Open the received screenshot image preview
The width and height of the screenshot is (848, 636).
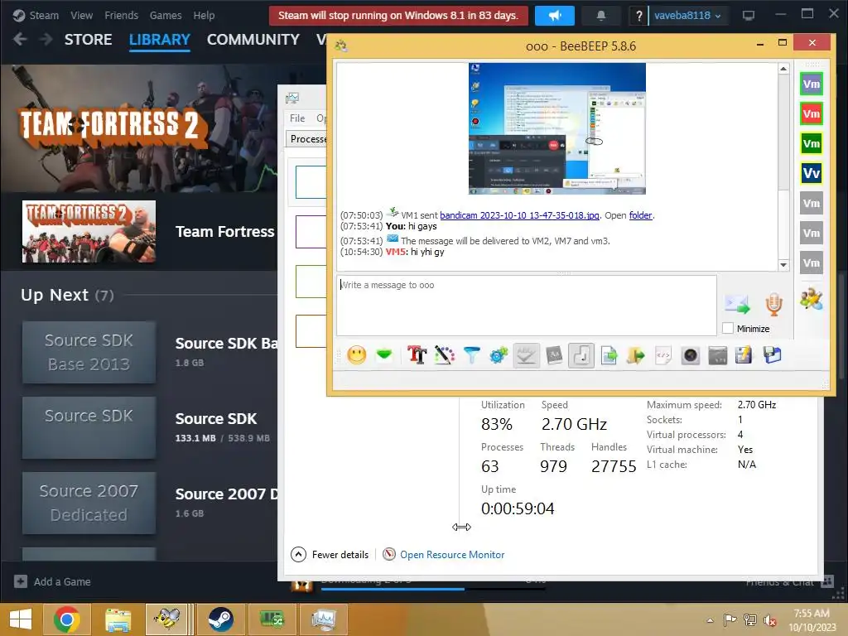click(557, 128)
